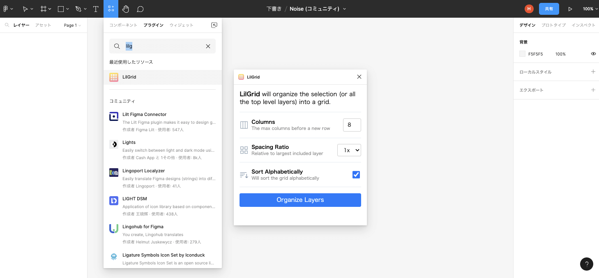Click the 共有 share button
This screenshot has width=599, height=278.
pyautogui.click(x=549, y=9)
